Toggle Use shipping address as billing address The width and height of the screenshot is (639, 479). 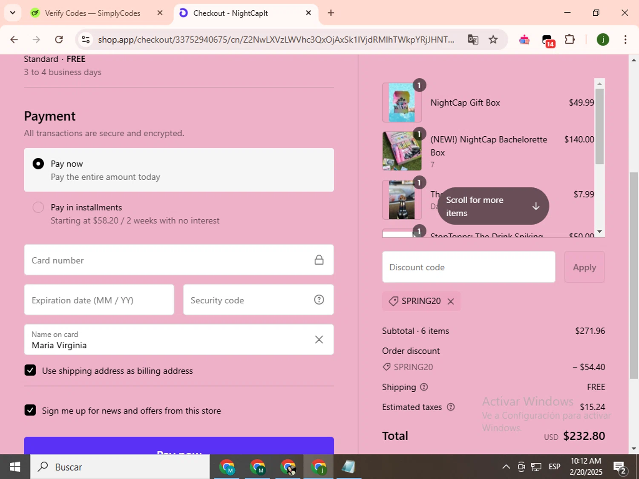pos(30,370)
